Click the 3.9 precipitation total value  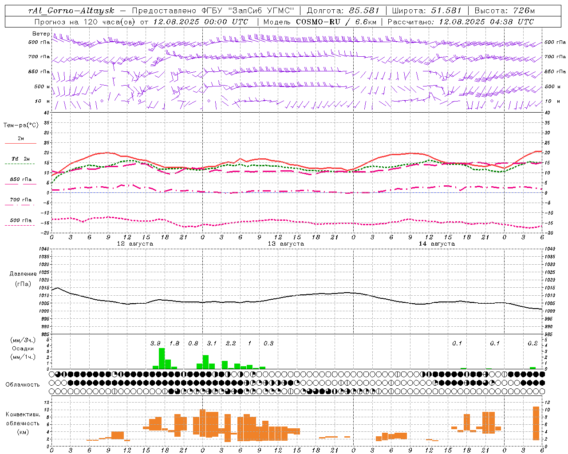[155, 343]
